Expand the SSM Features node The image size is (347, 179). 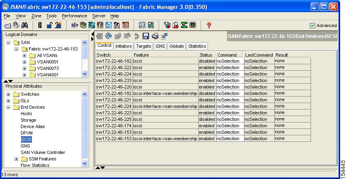pyautogui.click(x=17, y=159)
